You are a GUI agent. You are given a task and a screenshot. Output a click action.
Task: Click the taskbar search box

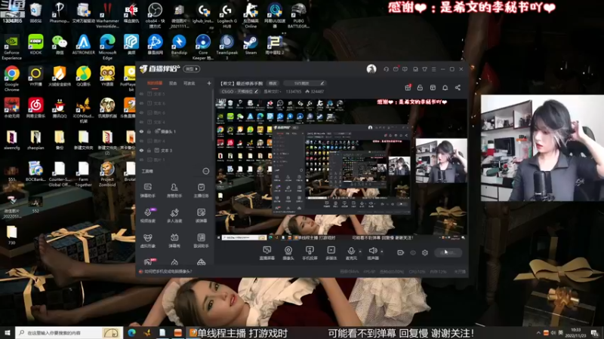(69, 332)
